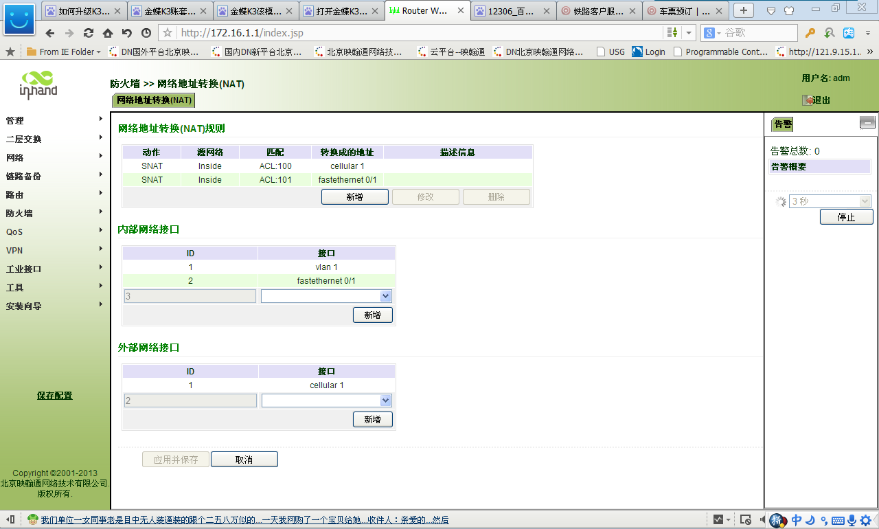879x529 pixels.
Task: Click 新增 under the NAT rules table
Action: click(x=354, y=197)
